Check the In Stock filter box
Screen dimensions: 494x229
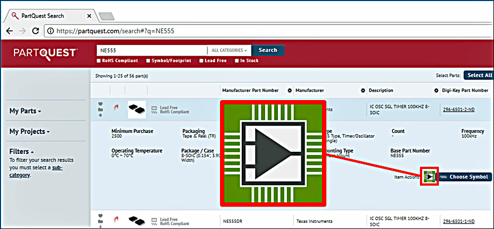(237, 61)
